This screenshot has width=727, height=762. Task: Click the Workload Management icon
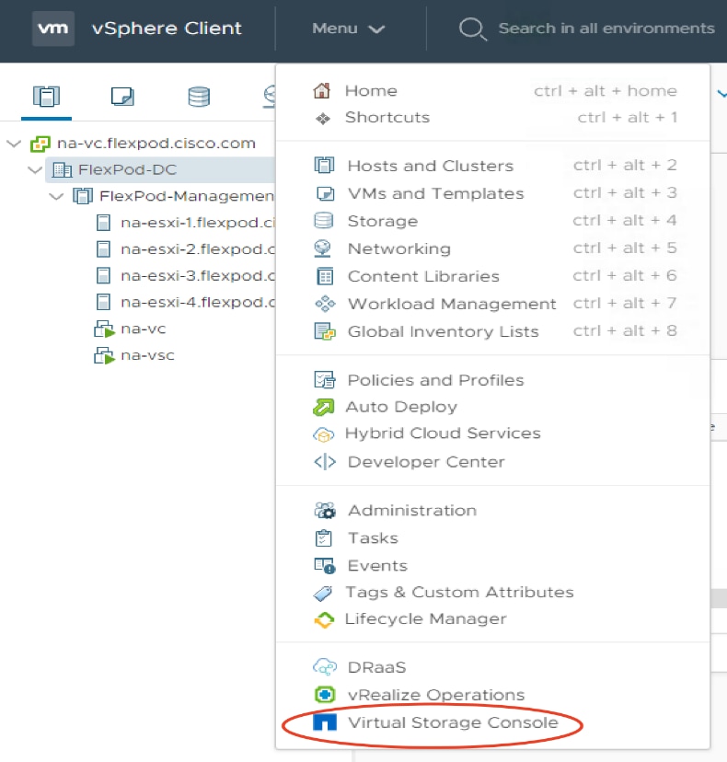click(x=325, y=304)
